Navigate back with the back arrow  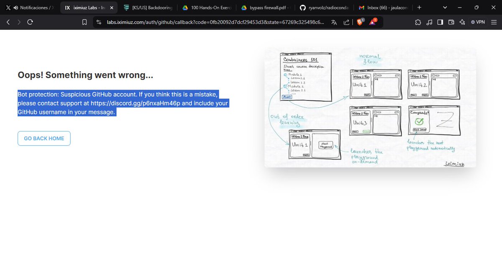coord(7,22)
